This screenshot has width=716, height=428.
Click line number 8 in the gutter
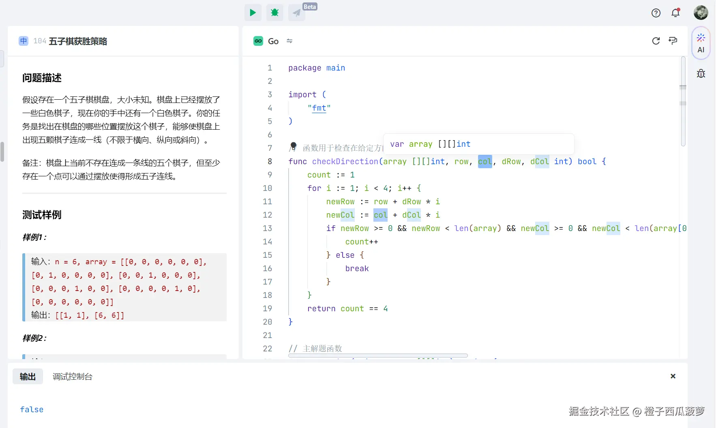point(270,161)
